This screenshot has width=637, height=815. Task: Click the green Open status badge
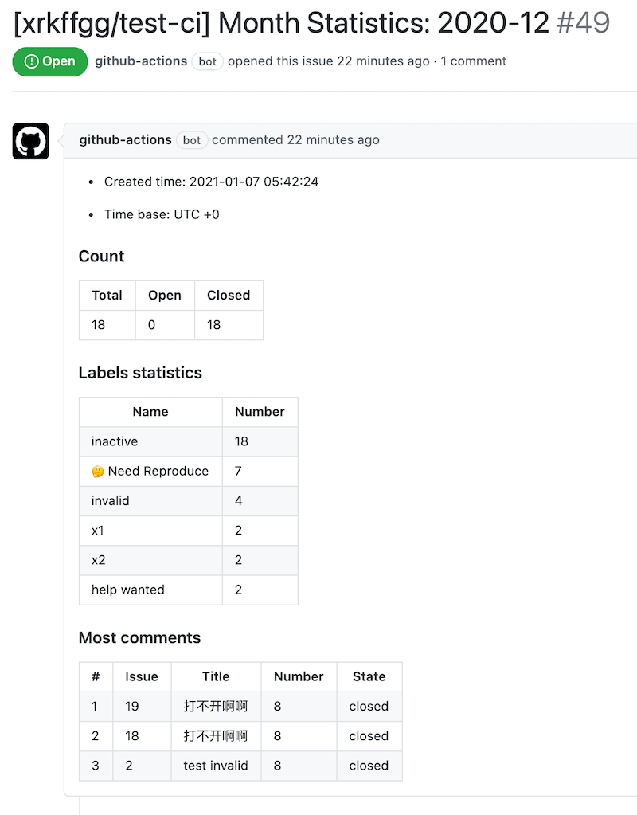pyautogui.click(x=49, y=61)
